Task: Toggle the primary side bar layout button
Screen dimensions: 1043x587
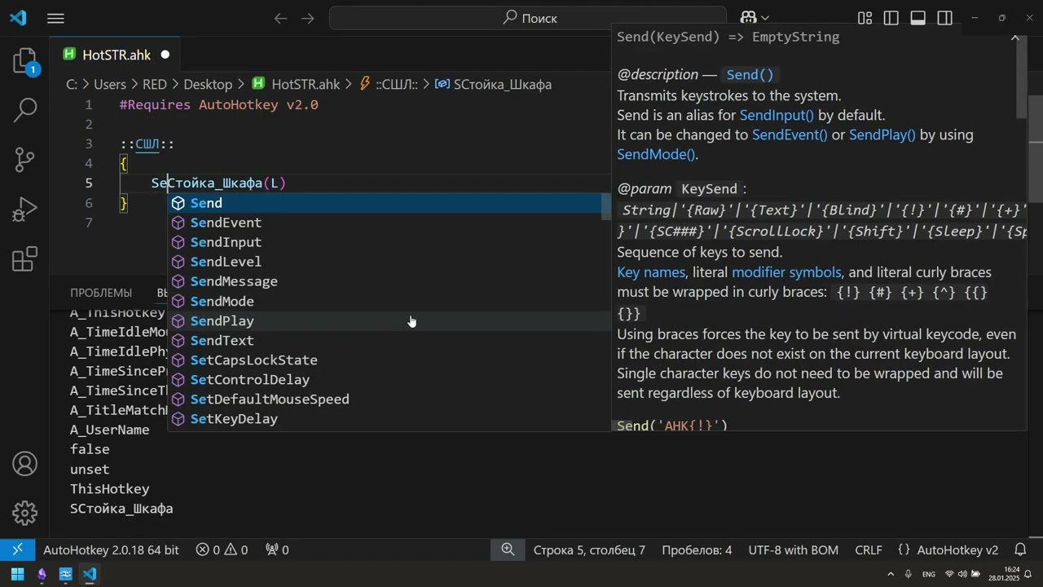Action: click(x=891, y=18)
